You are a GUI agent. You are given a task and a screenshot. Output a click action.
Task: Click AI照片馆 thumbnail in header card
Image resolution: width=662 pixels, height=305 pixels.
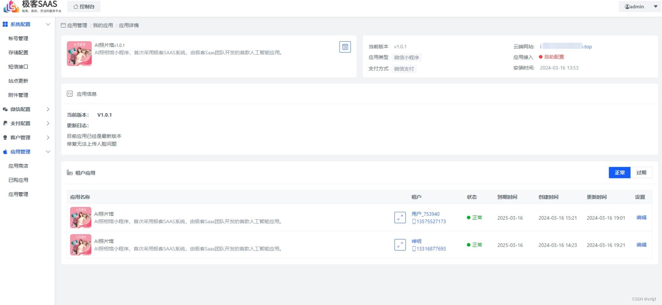(79, 54)
